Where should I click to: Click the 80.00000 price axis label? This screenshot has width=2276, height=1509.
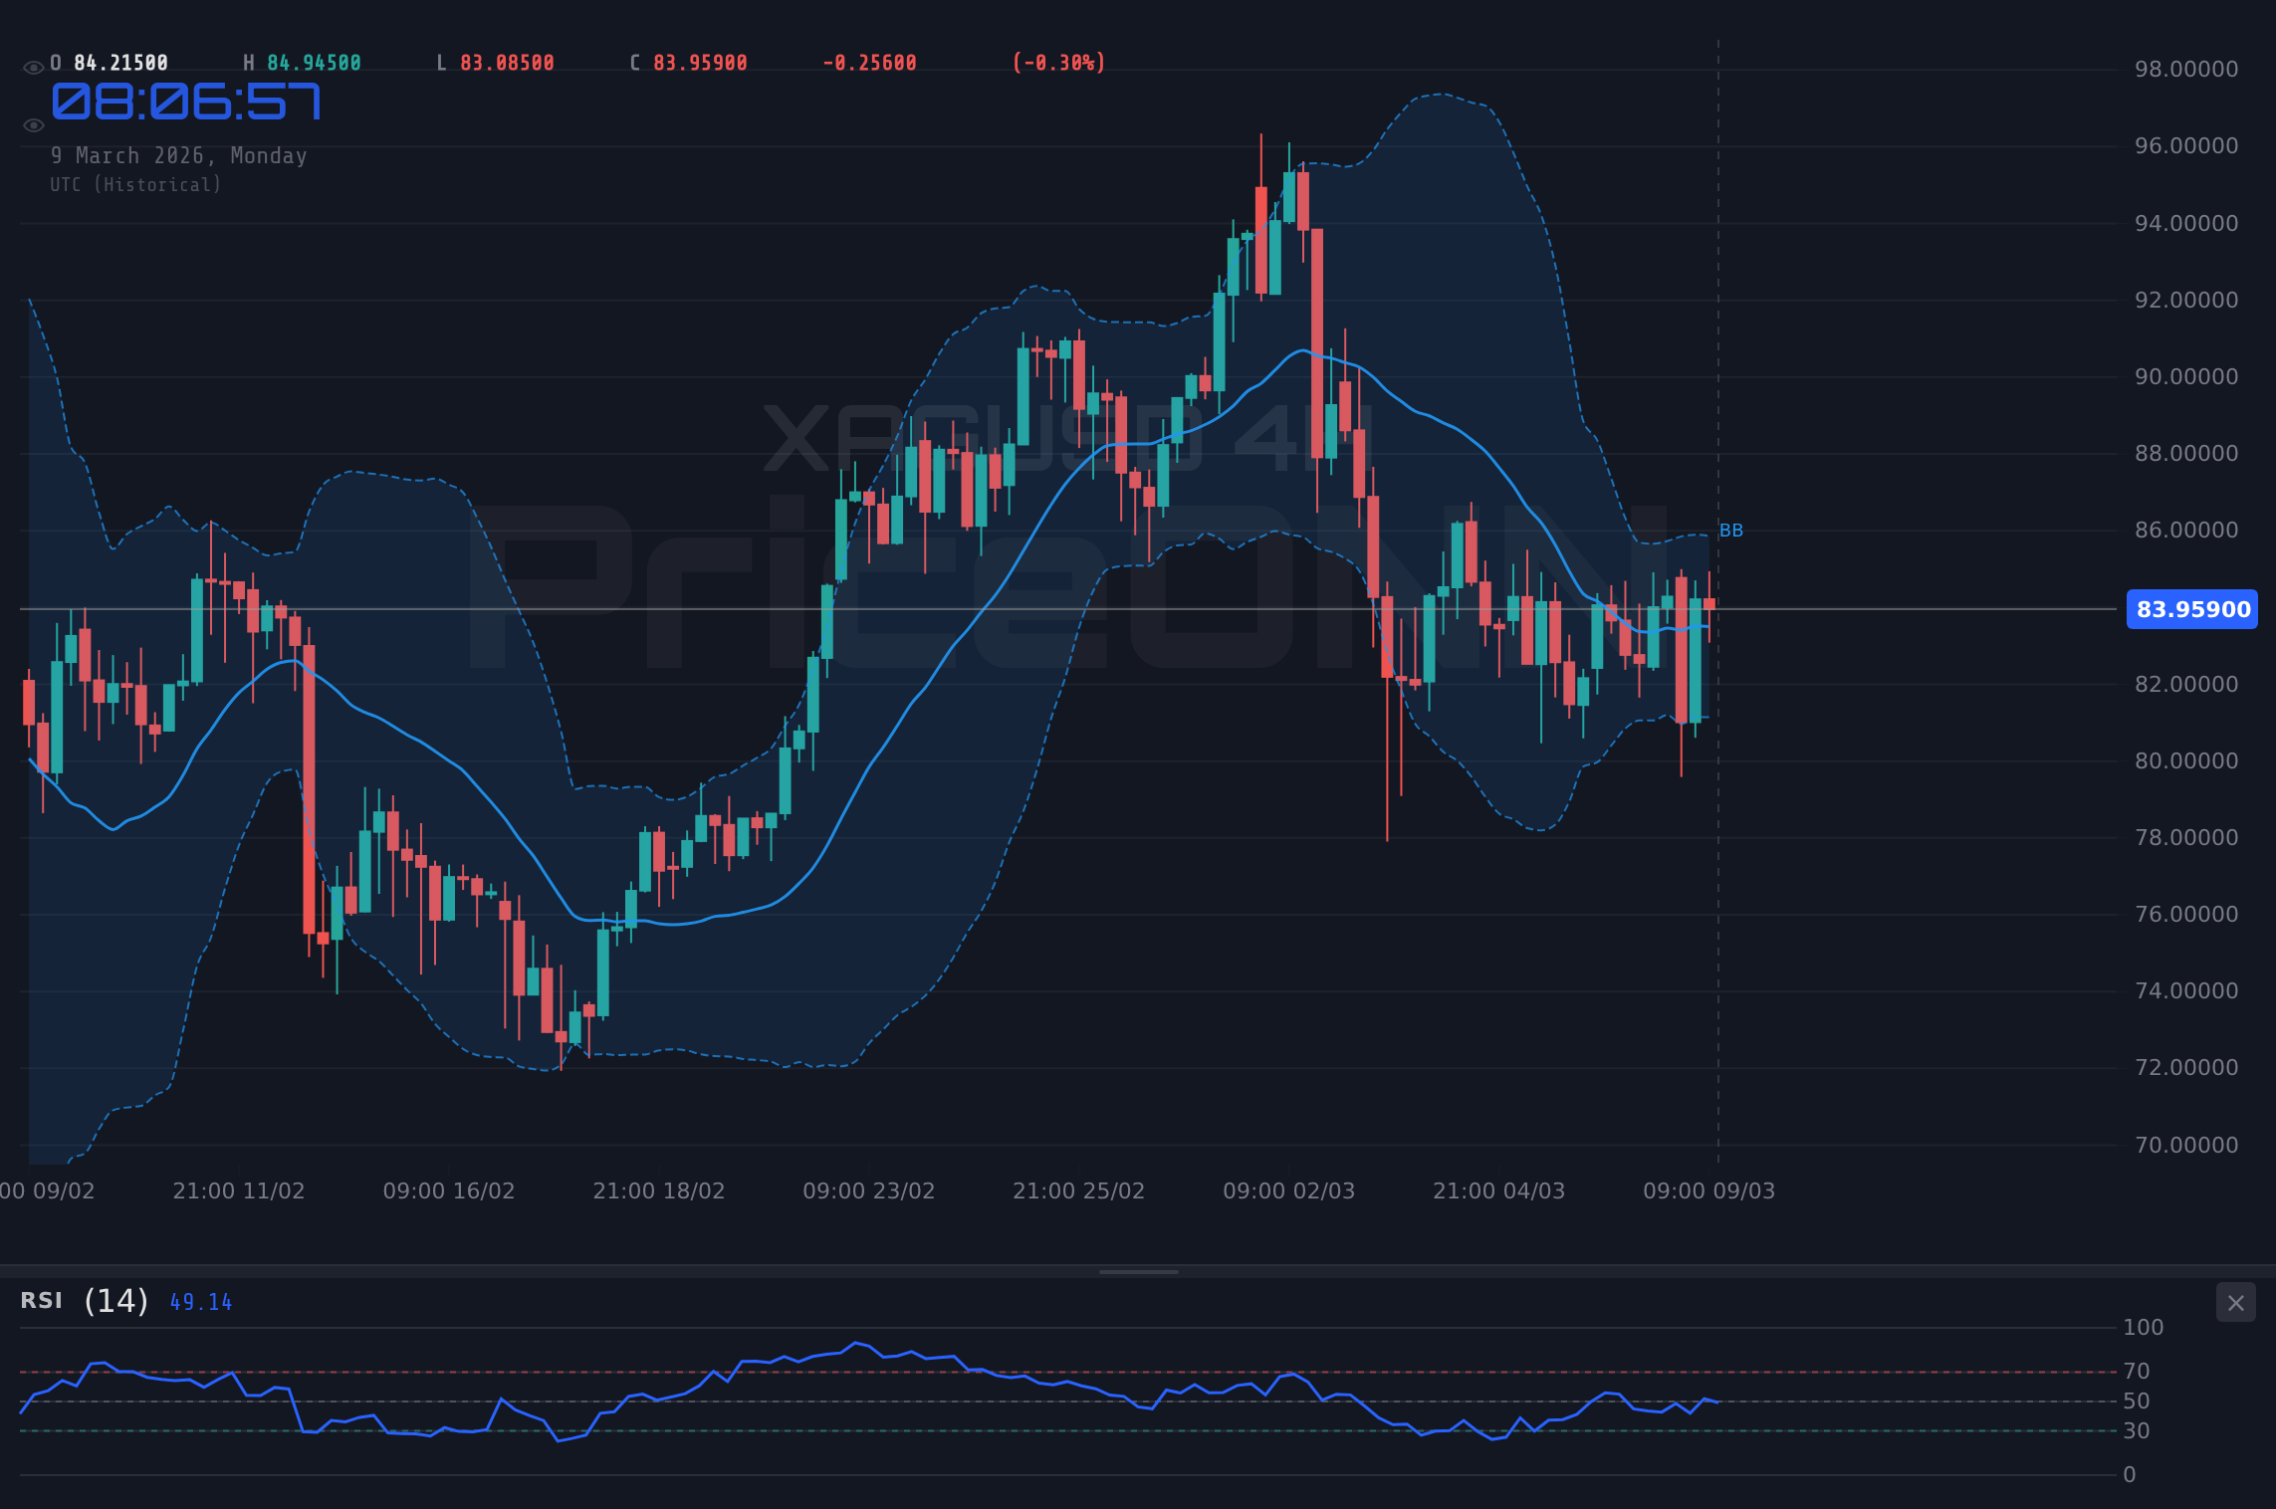[x=2186, y=761]
